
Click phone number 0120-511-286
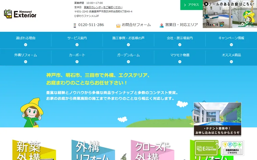[91, 25]
